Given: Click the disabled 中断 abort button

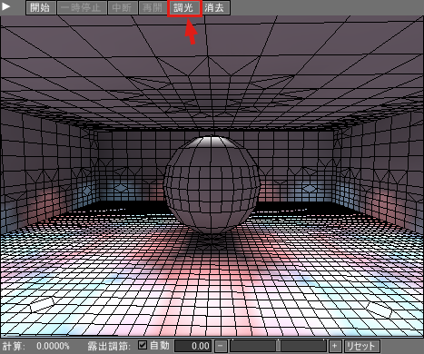Looking at the screenshot, I should coord(123,7).
